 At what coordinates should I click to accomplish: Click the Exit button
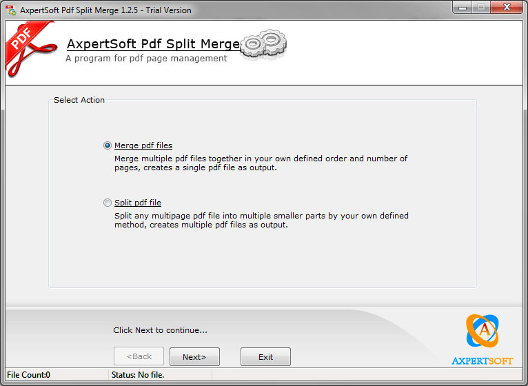[265, 356]
